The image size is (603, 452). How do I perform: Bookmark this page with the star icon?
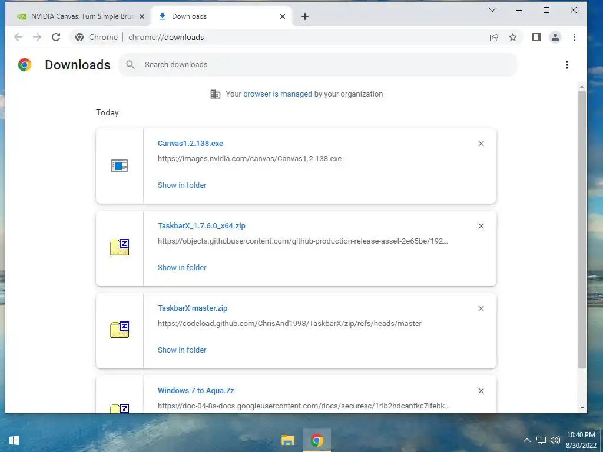(x=513, y=37)
